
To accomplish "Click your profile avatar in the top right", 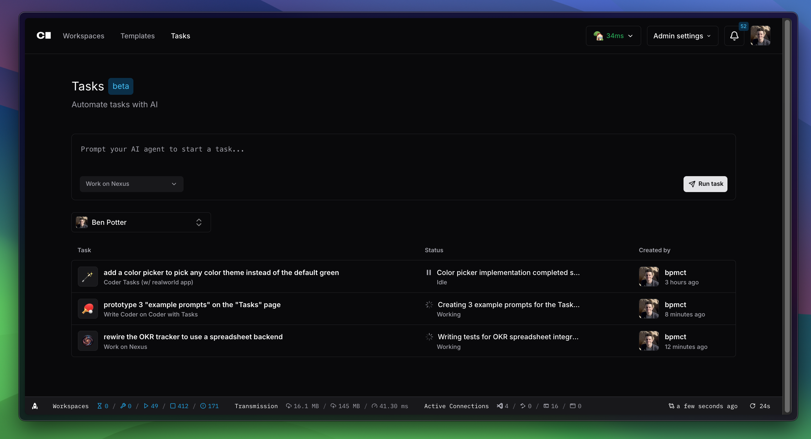I will (x=761, y=36).
